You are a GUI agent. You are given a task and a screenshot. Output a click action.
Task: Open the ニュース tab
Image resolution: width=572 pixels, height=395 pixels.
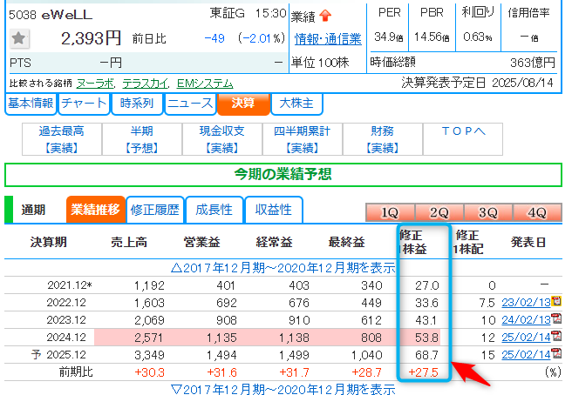point(190,104)
